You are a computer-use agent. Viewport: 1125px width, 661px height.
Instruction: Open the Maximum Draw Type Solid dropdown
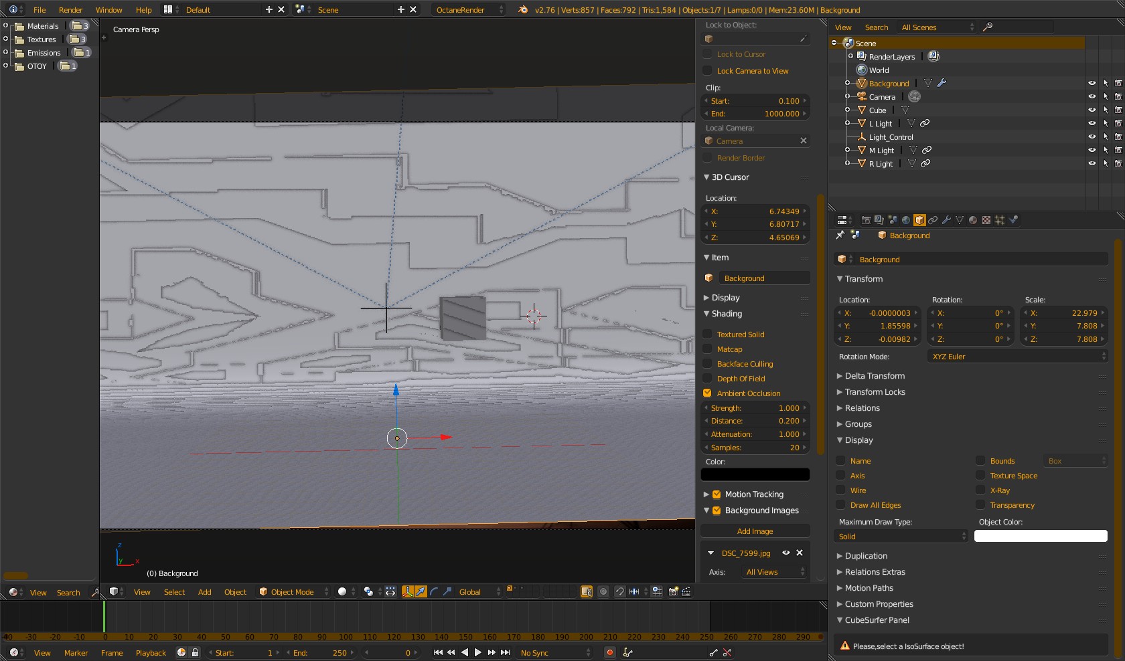[x=901, y=537]
